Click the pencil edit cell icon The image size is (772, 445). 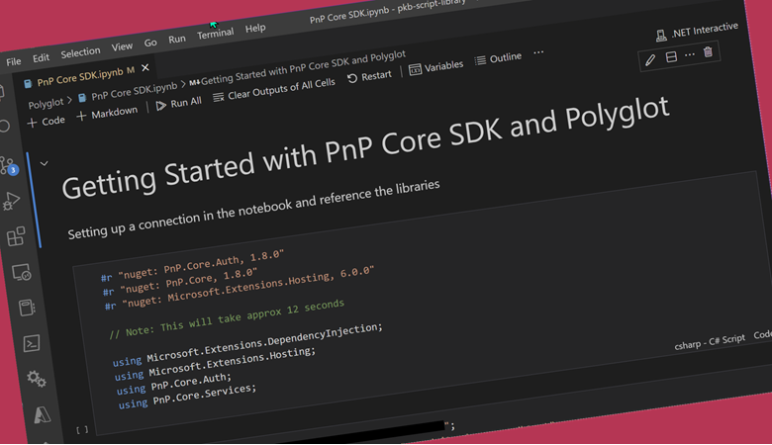point(650,60)
